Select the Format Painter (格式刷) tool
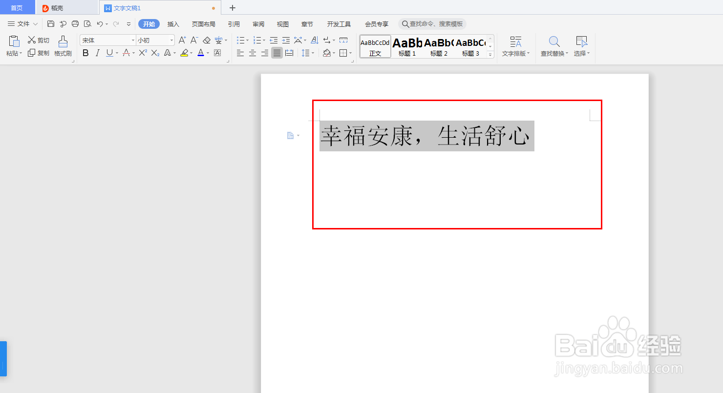Screen dimensions: 723x393 [x=63, y=47]
